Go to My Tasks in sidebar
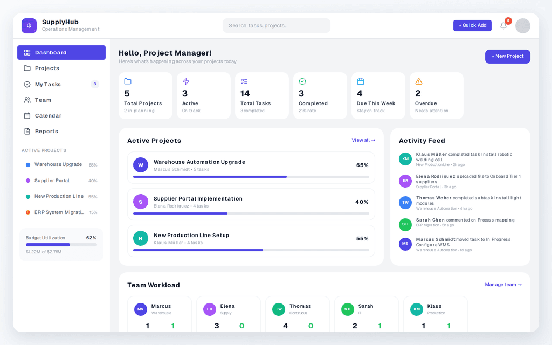552x345 pixels. (61, 84)
